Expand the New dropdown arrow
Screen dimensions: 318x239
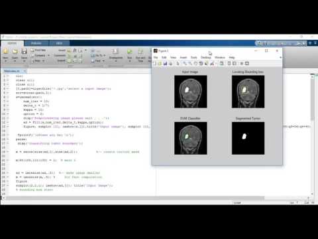pos(5,61)
